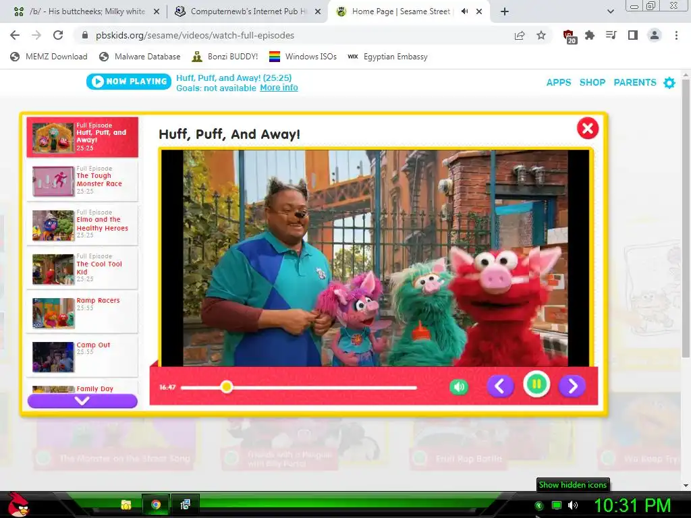The width and height of the screenshot is (691, 518).
Task: Go forward with the browser forward arrow
Action: point(36,35)
